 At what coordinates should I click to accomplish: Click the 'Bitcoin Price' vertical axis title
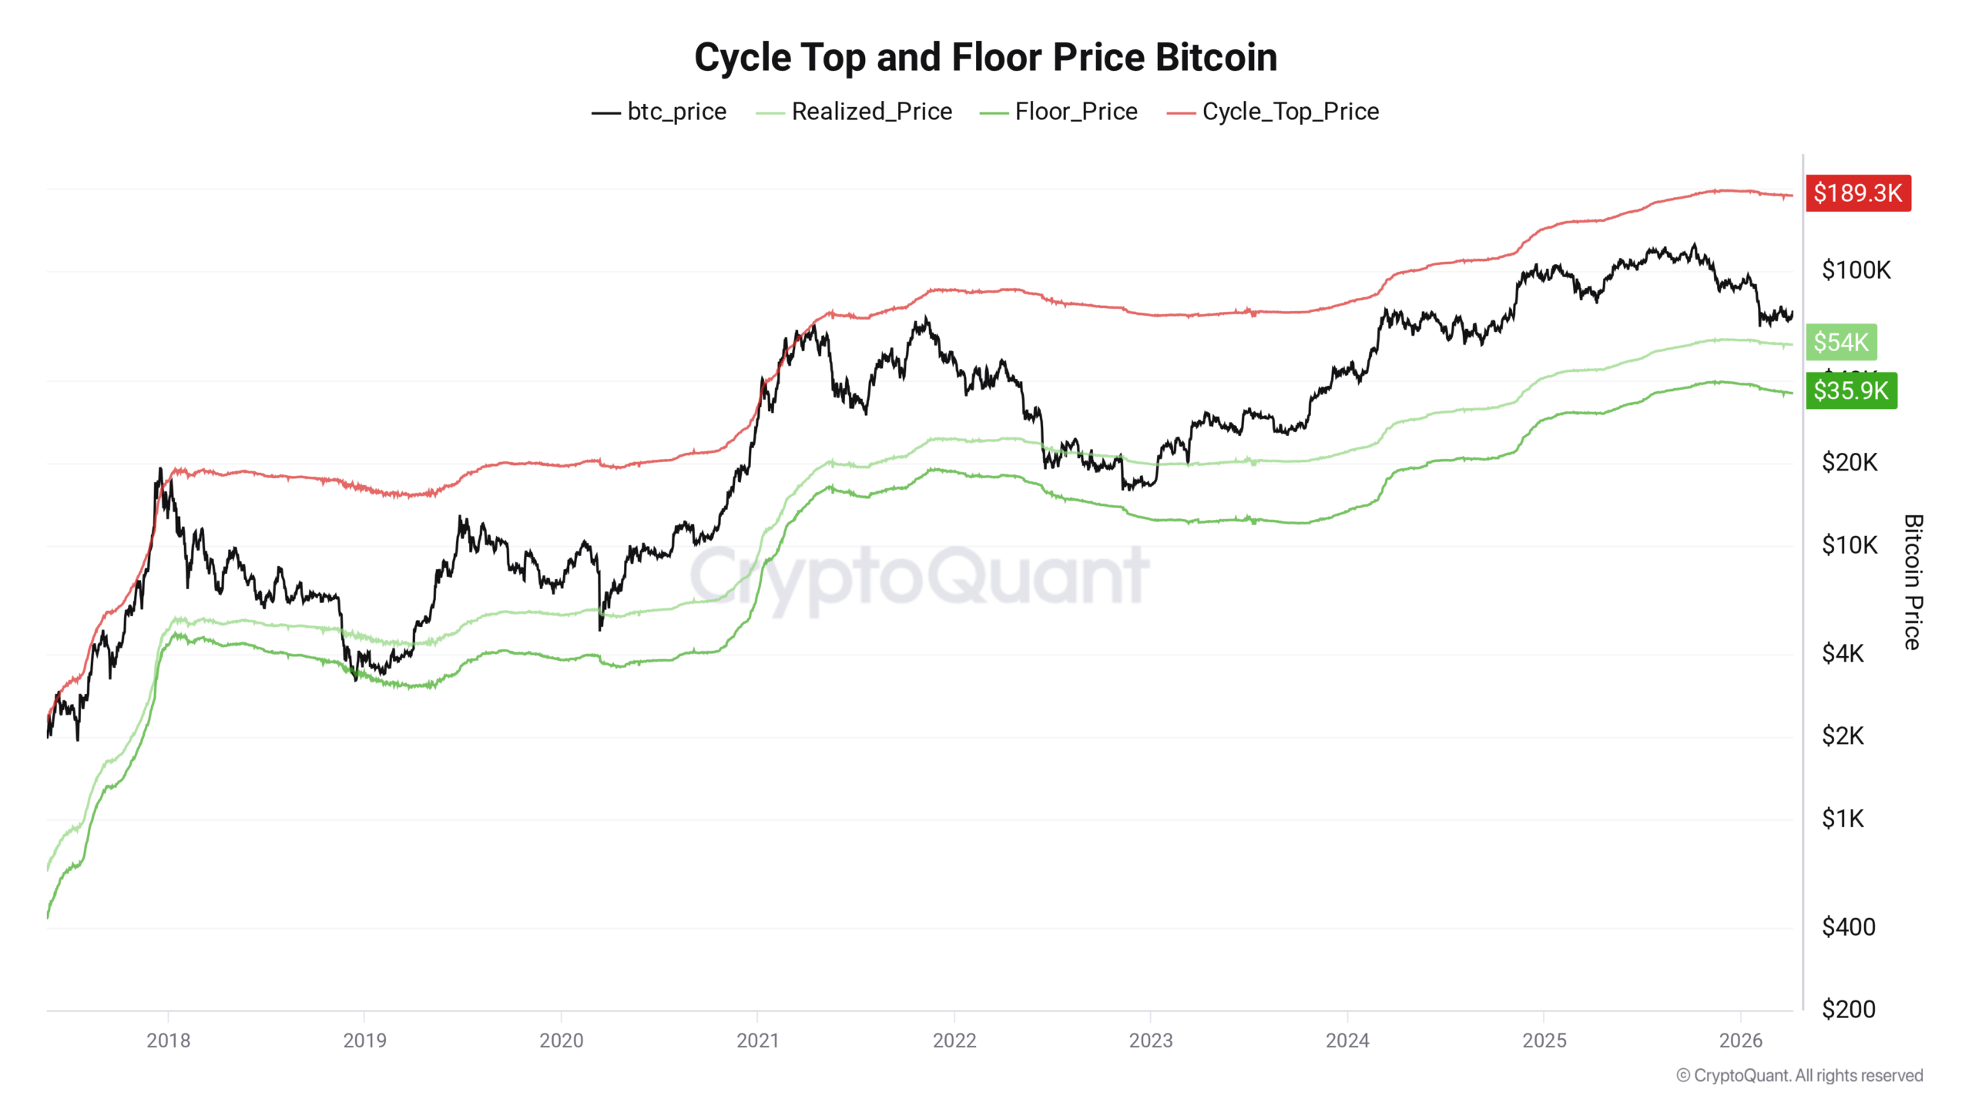tap(1913, 582)
